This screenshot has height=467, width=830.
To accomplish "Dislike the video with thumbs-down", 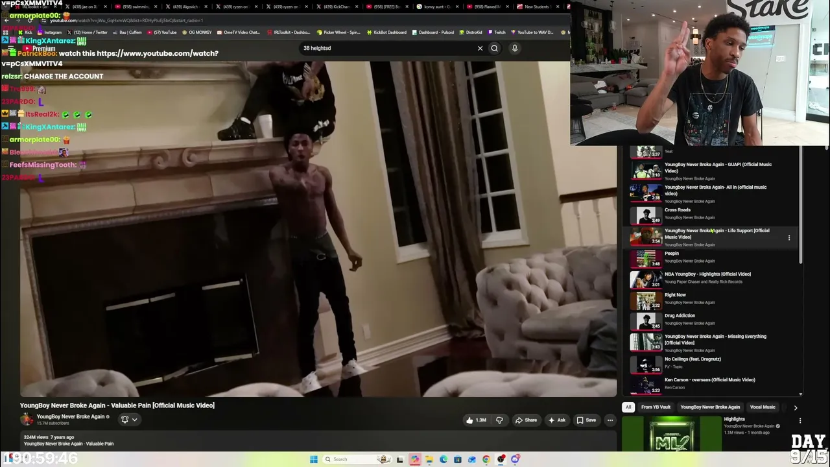I will [x=499, y=420].
